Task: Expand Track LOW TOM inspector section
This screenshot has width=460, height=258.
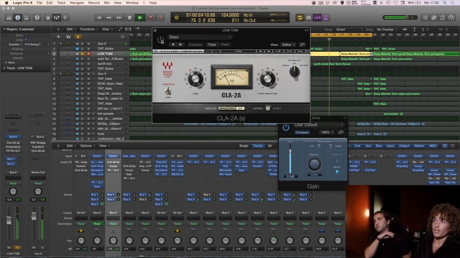Action: point(4,68)
